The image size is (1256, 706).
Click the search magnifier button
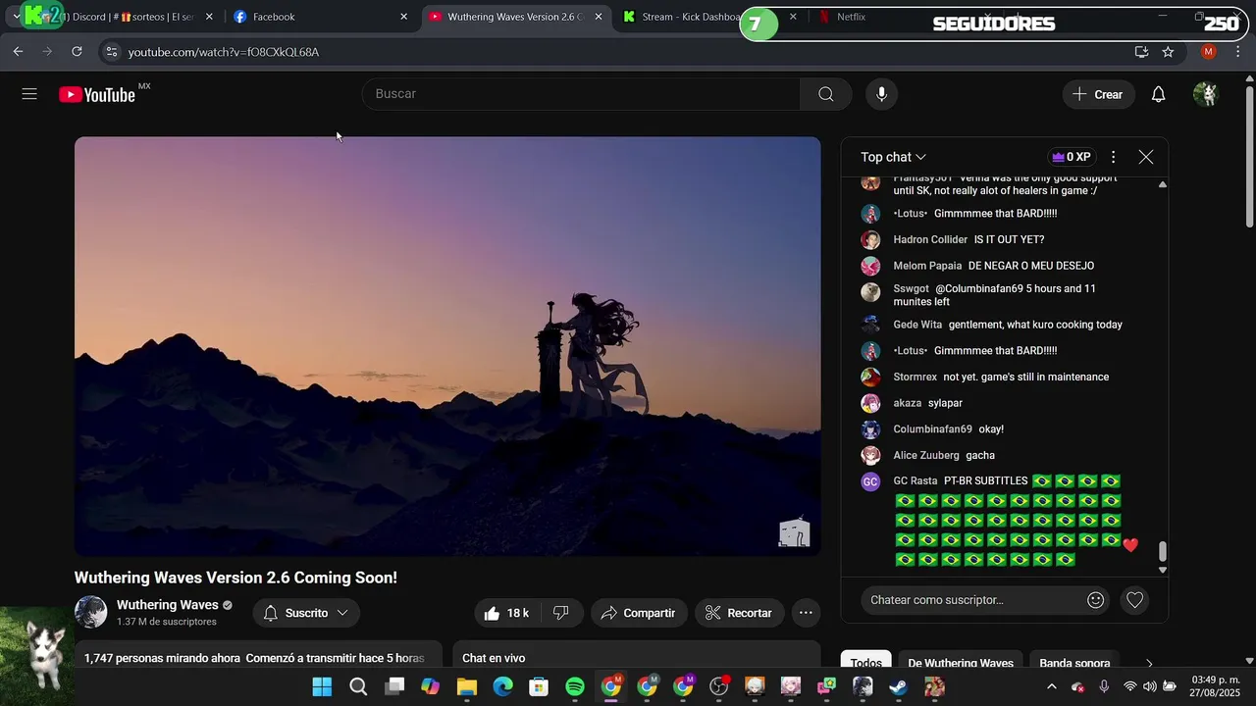(x=825, y=94)
